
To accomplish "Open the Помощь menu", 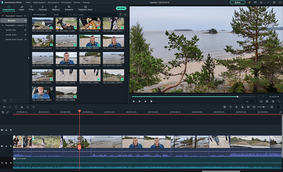I will tap(86, 2).
